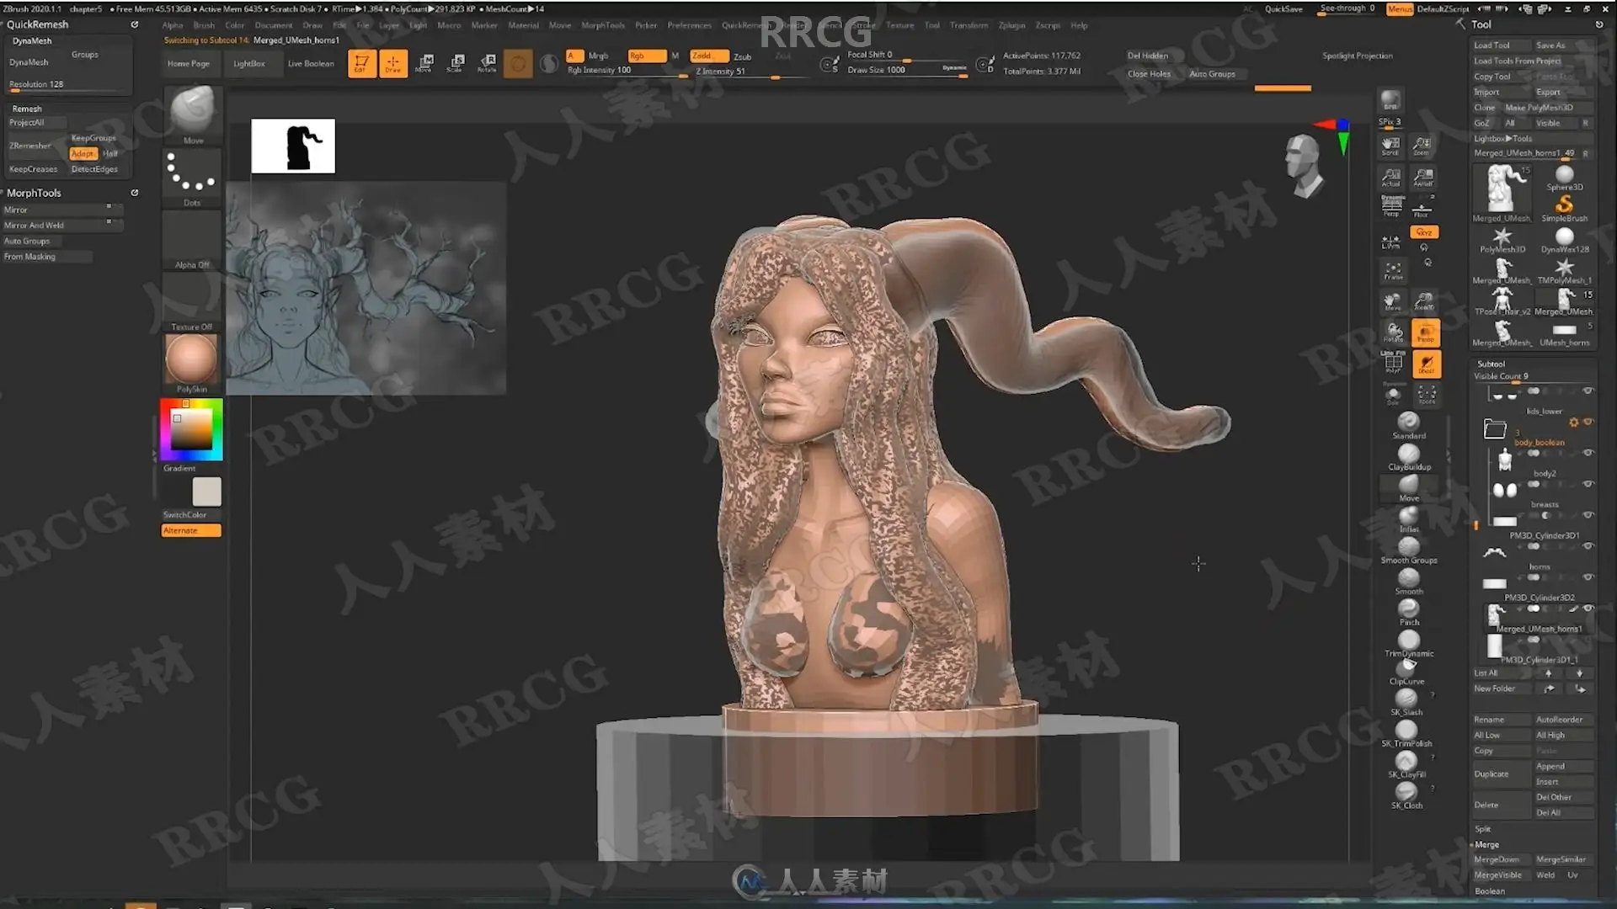This screenshot has width=1617, height=909.
Task: Open the Texture Off selector
Action: point(192,303)
